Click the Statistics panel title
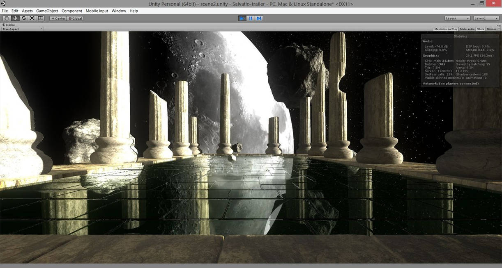The width and height of the screenshot is (502, 268). click(x=460, y=36)
